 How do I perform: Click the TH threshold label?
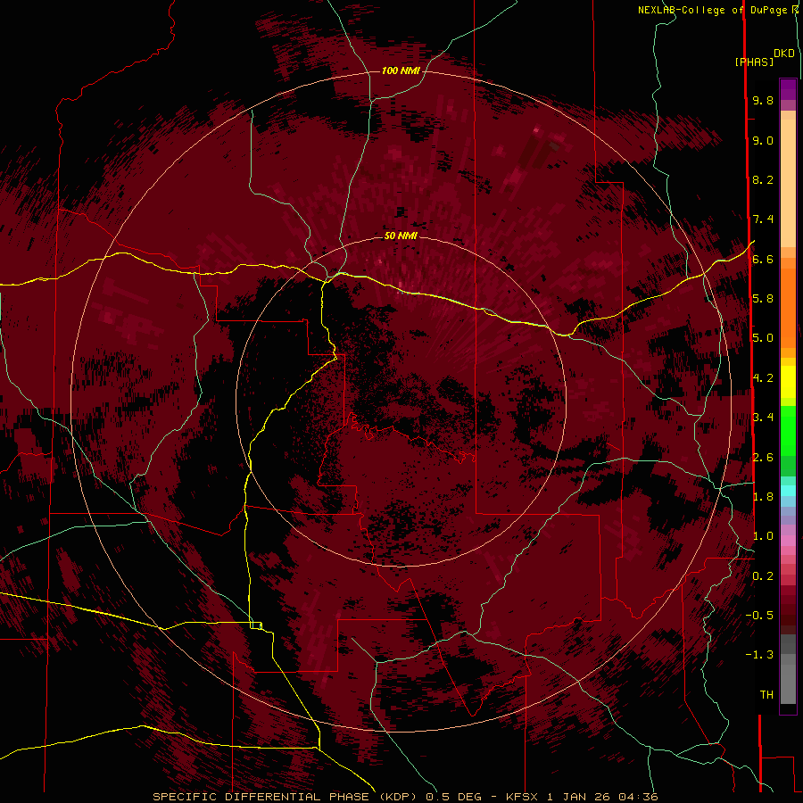[766, 695]
